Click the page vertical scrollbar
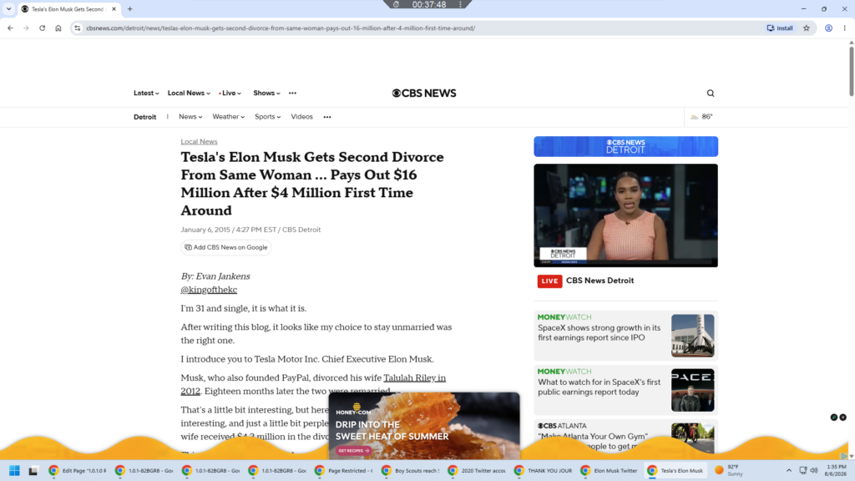Image resolution: width=855 pixels, height=481 pixels. tap(851, 71)
